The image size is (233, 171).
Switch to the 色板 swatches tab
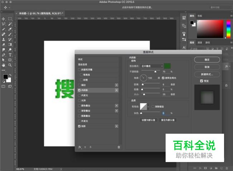(x=200, y=16)
